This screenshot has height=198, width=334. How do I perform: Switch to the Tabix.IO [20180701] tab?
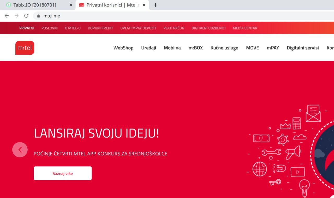tap(38, 5)
